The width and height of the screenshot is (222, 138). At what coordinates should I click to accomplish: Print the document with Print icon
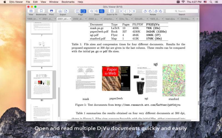[51, 11]
